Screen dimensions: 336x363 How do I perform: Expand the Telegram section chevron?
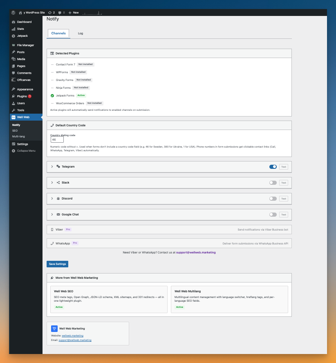click(x=52, y=167)
